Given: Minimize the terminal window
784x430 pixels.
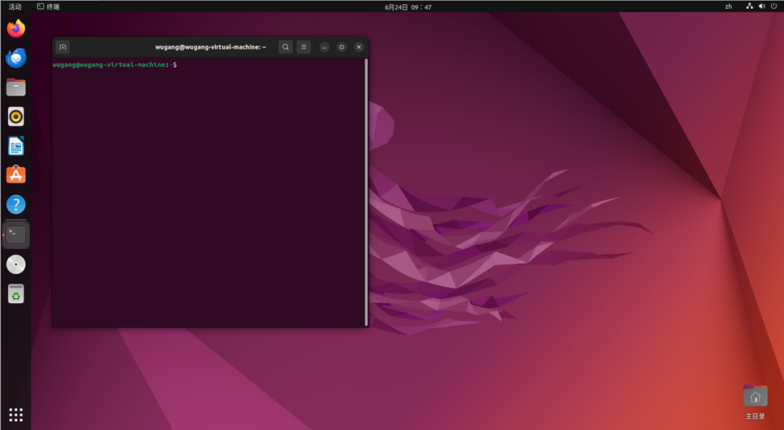Looking at the screenshot, I should 324,47.
